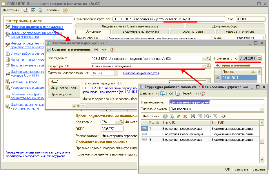This screenshot has width=269, height=174.
Task: Click the pencil edit row icon
Action: (178, 116)
